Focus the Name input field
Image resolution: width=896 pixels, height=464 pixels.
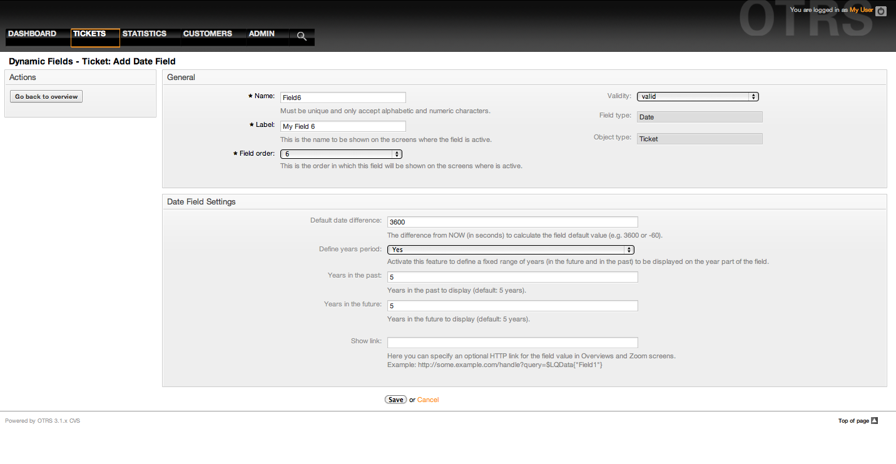343,98
